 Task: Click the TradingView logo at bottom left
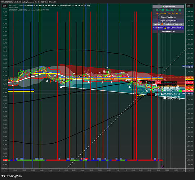tap(12, 176)
